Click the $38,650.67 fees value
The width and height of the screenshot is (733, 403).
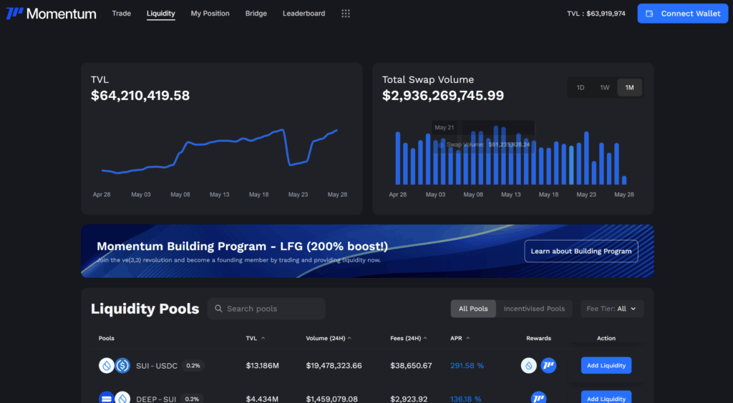411,366
